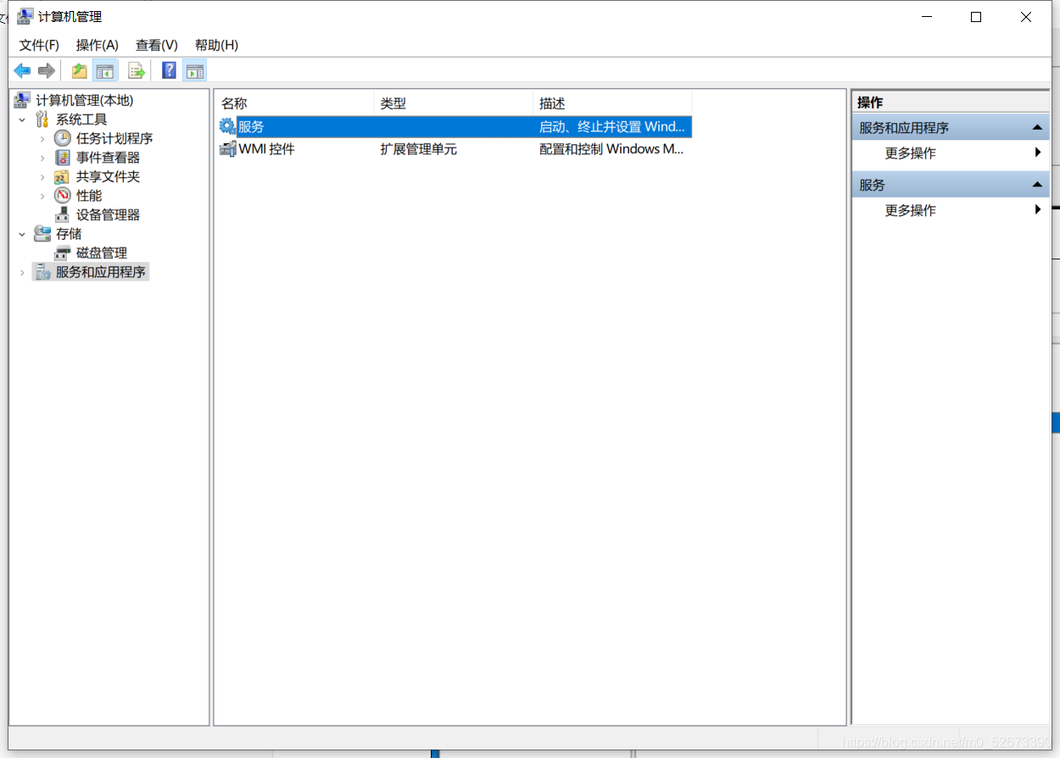Open the 文件(F) menu
The height and width of the screenshot is (758, 1060).
tap(39, 45)
